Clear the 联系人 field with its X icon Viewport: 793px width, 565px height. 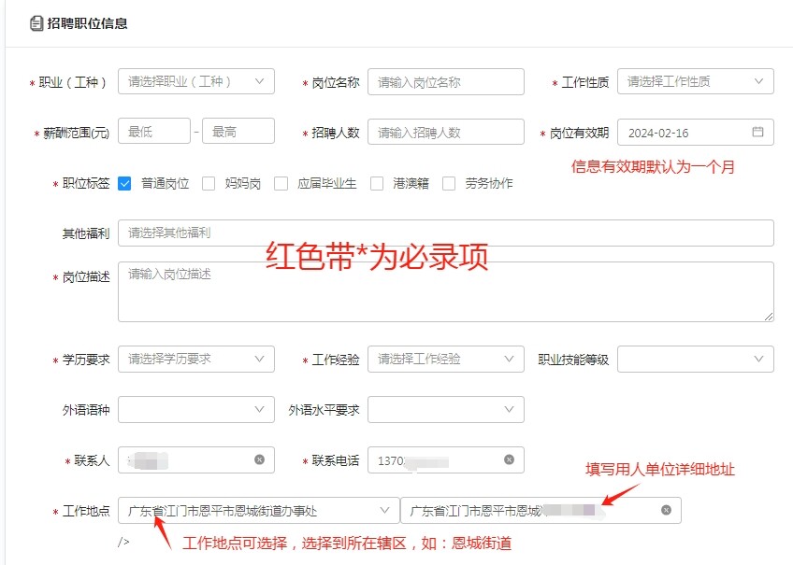coord(259,459)
